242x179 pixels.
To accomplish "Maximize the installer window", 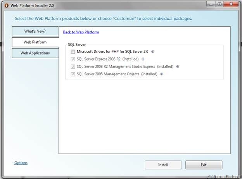I will (x=220, y=4).
